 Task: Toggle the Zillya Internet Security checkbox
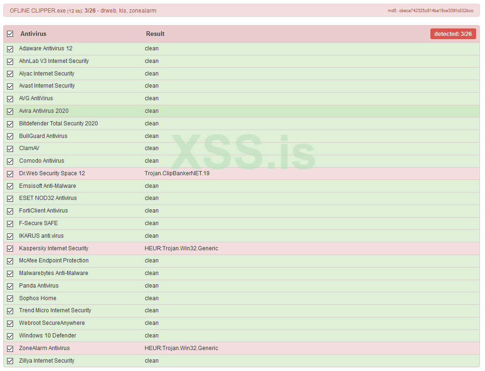(10, 361)
